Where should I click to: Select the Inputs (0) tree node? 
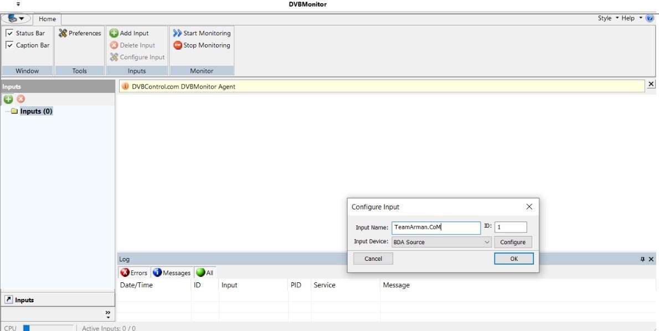pyautogui.click(x=36, y=111)
